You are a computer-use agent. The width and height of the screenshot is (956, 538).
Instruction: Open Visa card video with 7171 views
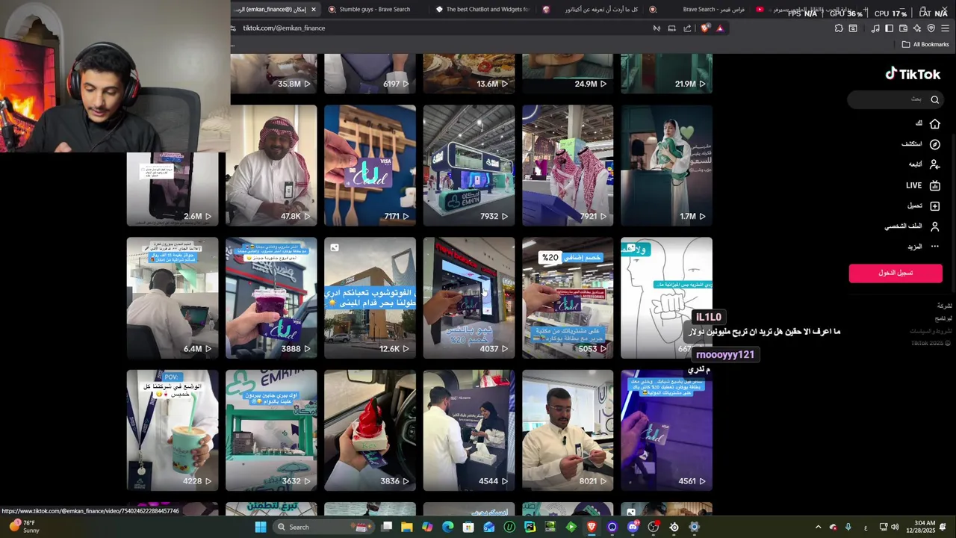tap(370, 165)
